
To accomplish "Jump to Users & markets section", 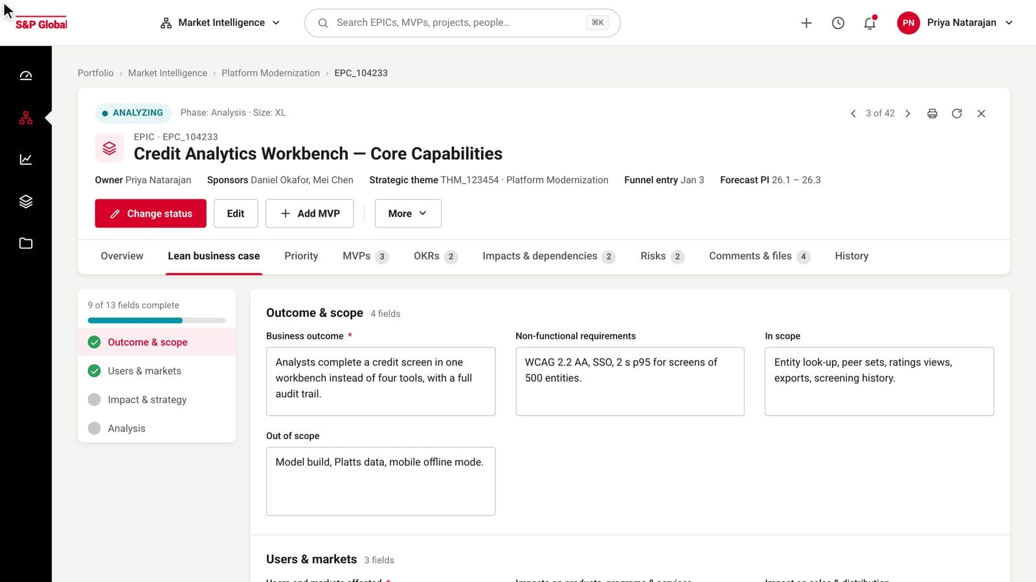I will point(157,371).
